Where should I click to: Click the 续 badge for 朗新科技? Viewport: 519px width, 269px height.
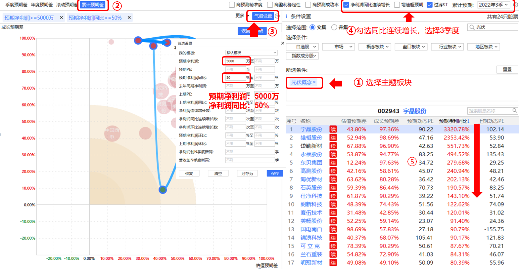pos(333,205)
